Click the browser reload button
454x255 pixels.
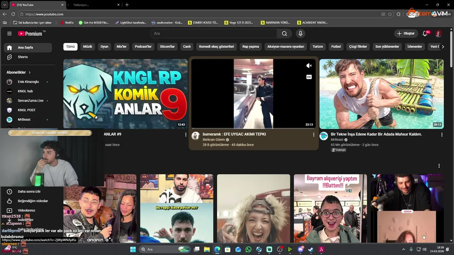tap(13, 14)
